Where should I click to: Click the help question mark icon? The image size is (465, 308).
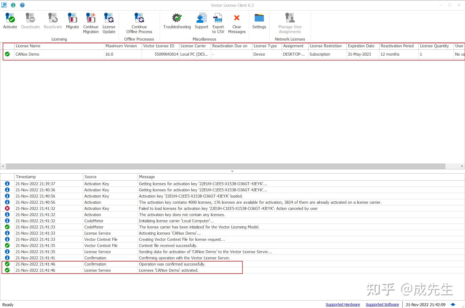tap(22, 5)
